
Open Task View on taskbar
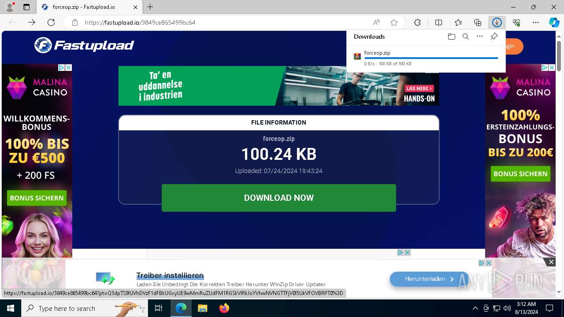159,308
